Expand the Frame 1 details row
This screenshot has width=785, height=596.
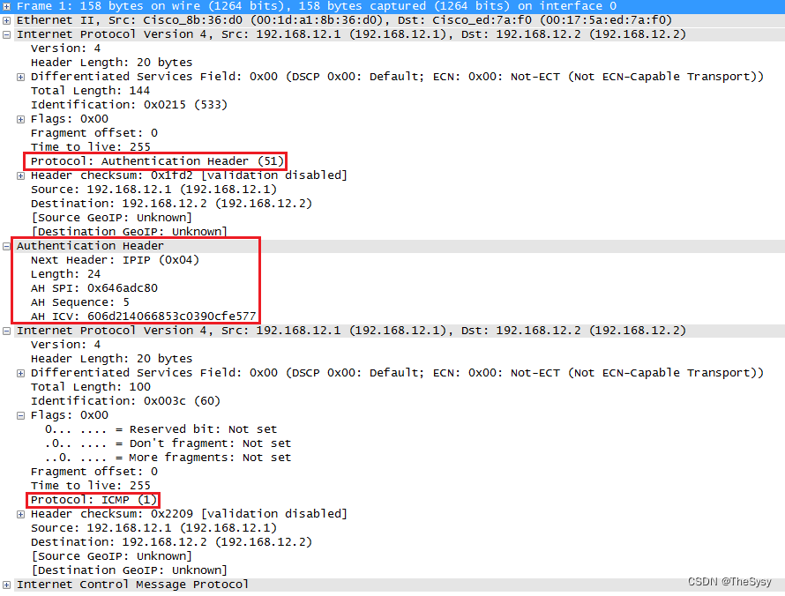[x=6, y=6]
